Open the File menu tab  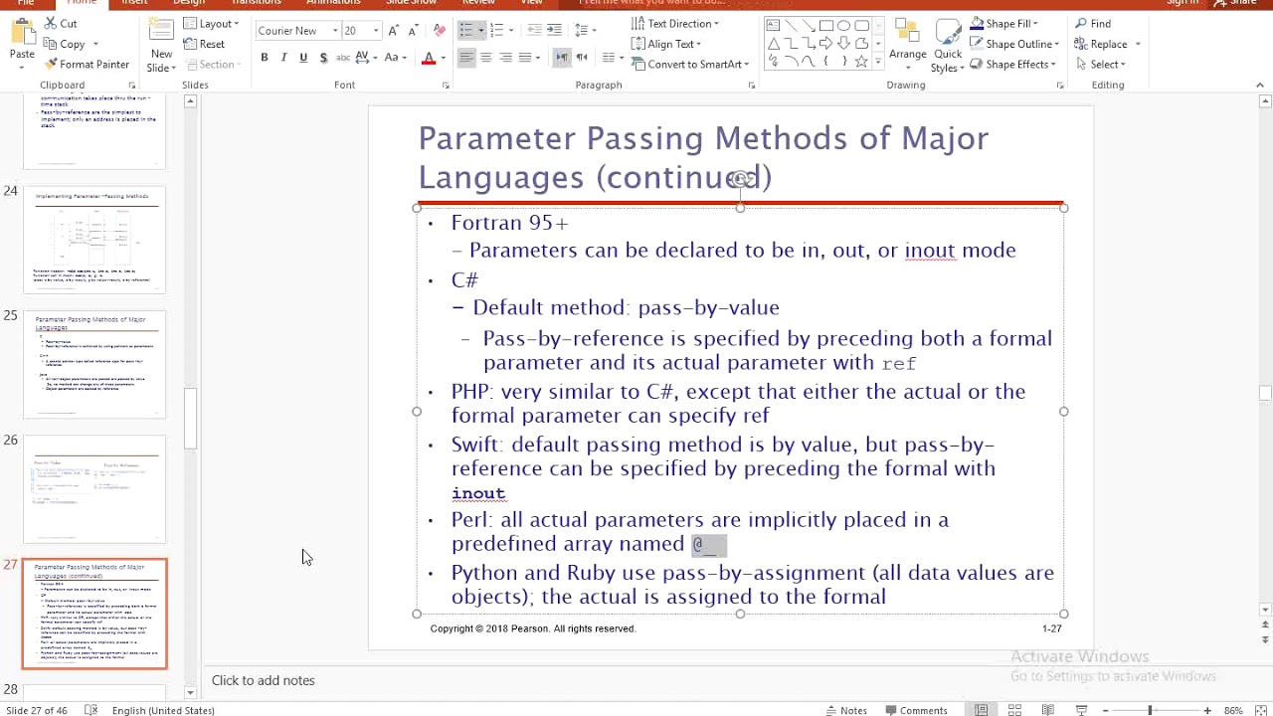pos(26,3)
